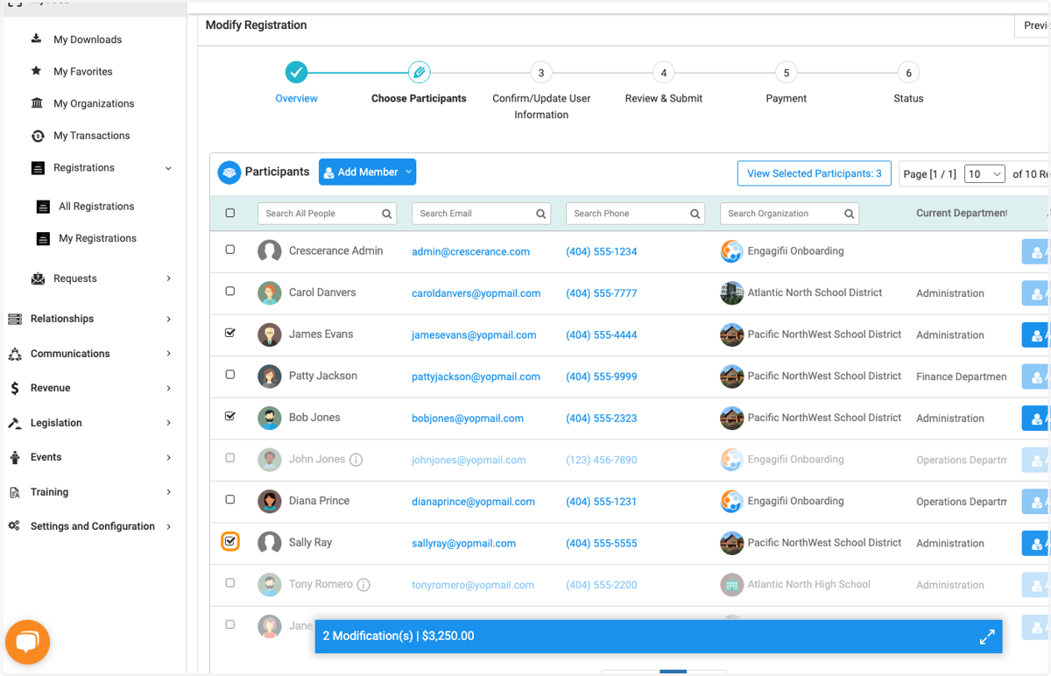Screen dimensions: 1051x676
Task: Click the 2 Modification(s) | $3,250.00 text
Action: pos(399,637)
